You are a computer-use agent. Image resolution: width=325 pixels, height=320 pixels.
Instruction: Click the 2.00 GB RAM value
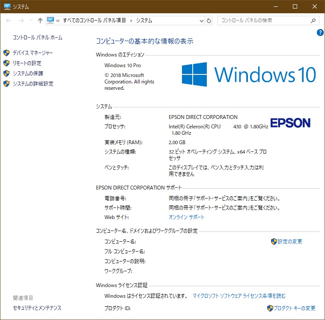coord(177,142)
